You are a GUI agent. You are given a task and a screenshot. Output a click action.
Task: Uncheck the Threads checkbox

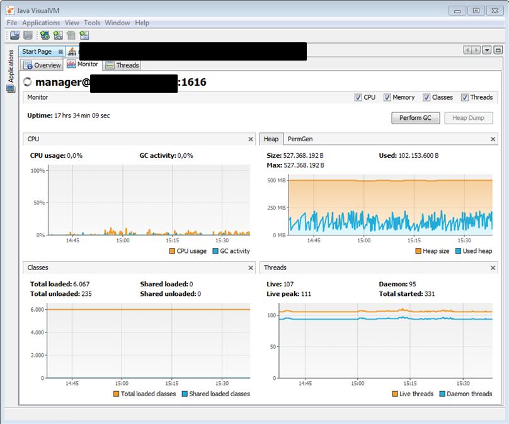465,98
